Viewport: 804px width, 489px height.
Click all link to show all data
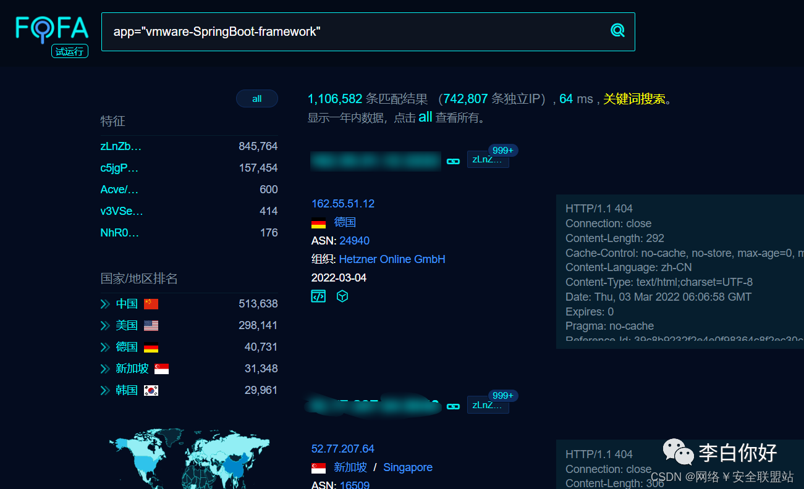(x=425, y=117)
